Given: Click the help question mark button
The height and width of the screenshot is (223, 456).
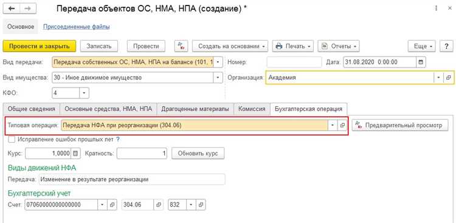Looking at the screenshot, I should point(446,46).
